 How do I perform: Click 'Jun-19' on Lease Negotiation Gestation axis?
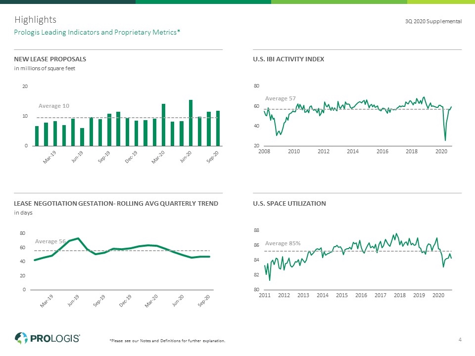(x=73, y=301)
